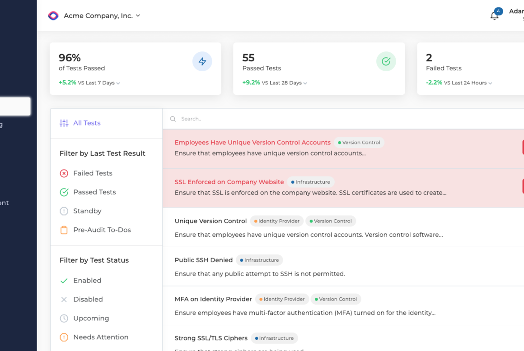Click the 96% of Tests Passed value
This screenshot has width=524, height=351.
[70, 58]
